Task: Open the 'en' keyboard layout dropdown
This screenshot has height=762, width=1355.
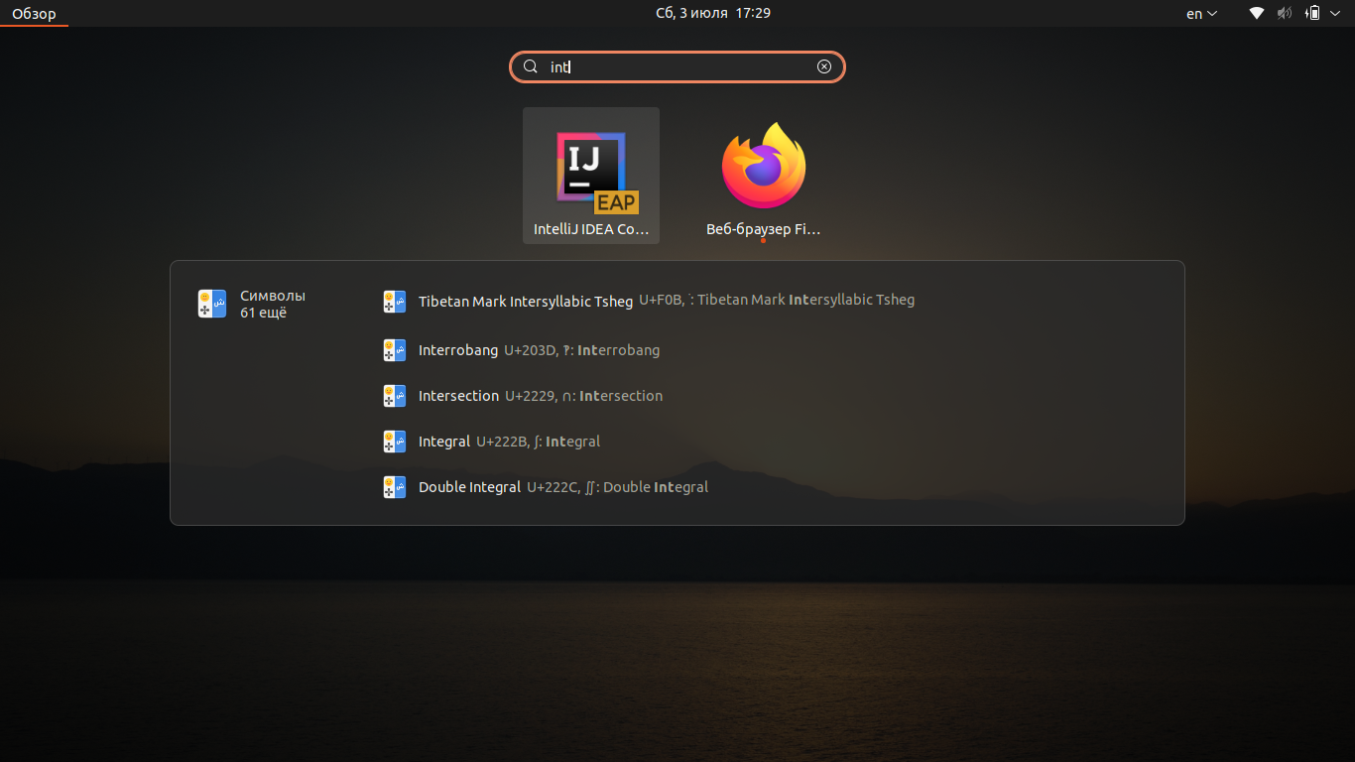Action: pyautogui.click(x=1201, y=14)
